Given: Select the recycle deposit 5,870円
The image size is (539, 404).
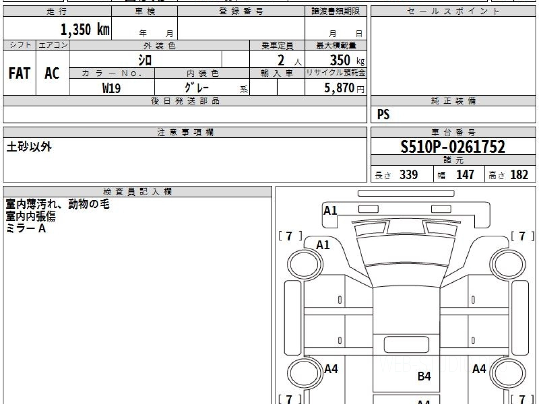Looking at the screenshot, I should tap(344, 88).
